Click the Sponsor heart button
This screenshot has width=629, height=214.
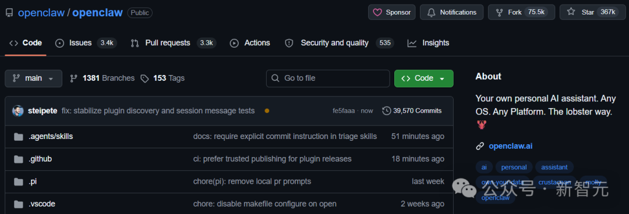coord(391,12)
